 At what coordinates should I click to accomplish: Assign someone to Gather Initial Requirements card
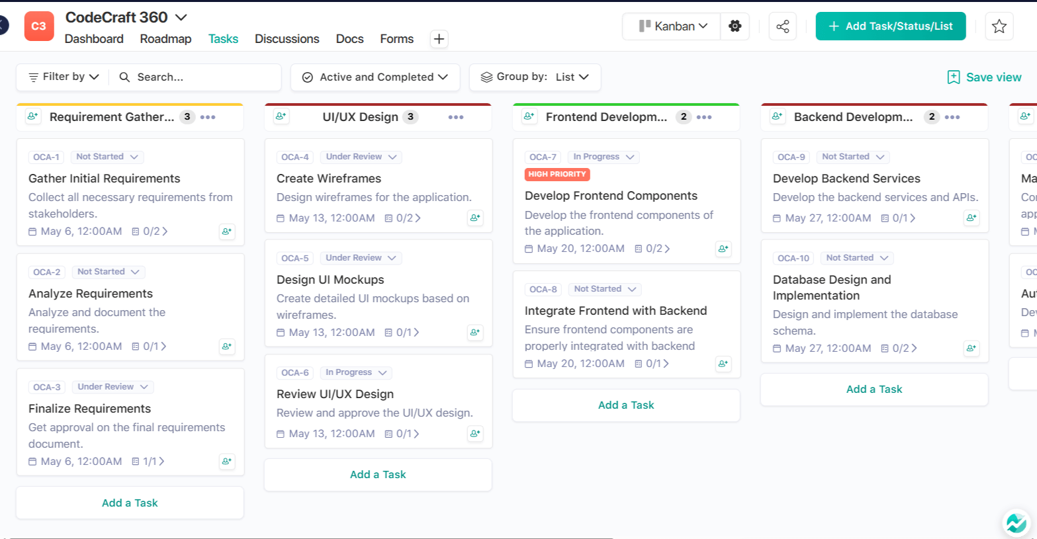point(226,231)
